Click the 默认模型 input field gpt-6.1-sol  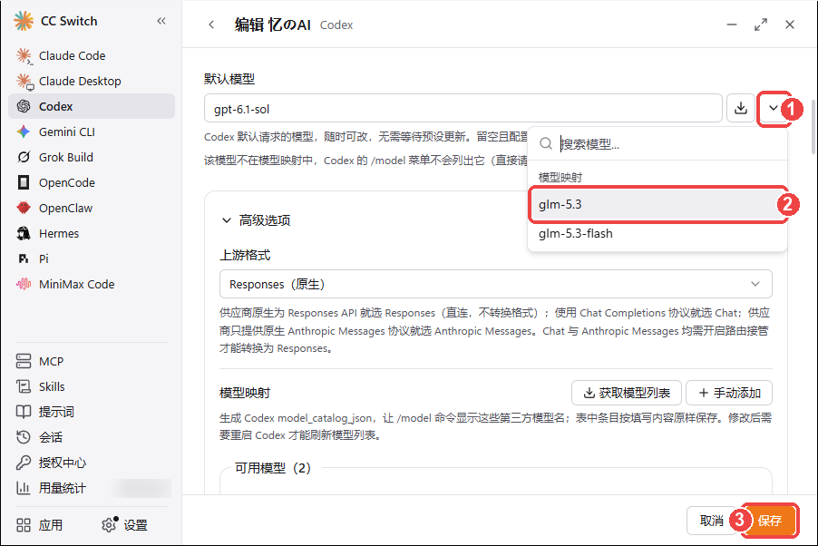[x=463, y=109]
